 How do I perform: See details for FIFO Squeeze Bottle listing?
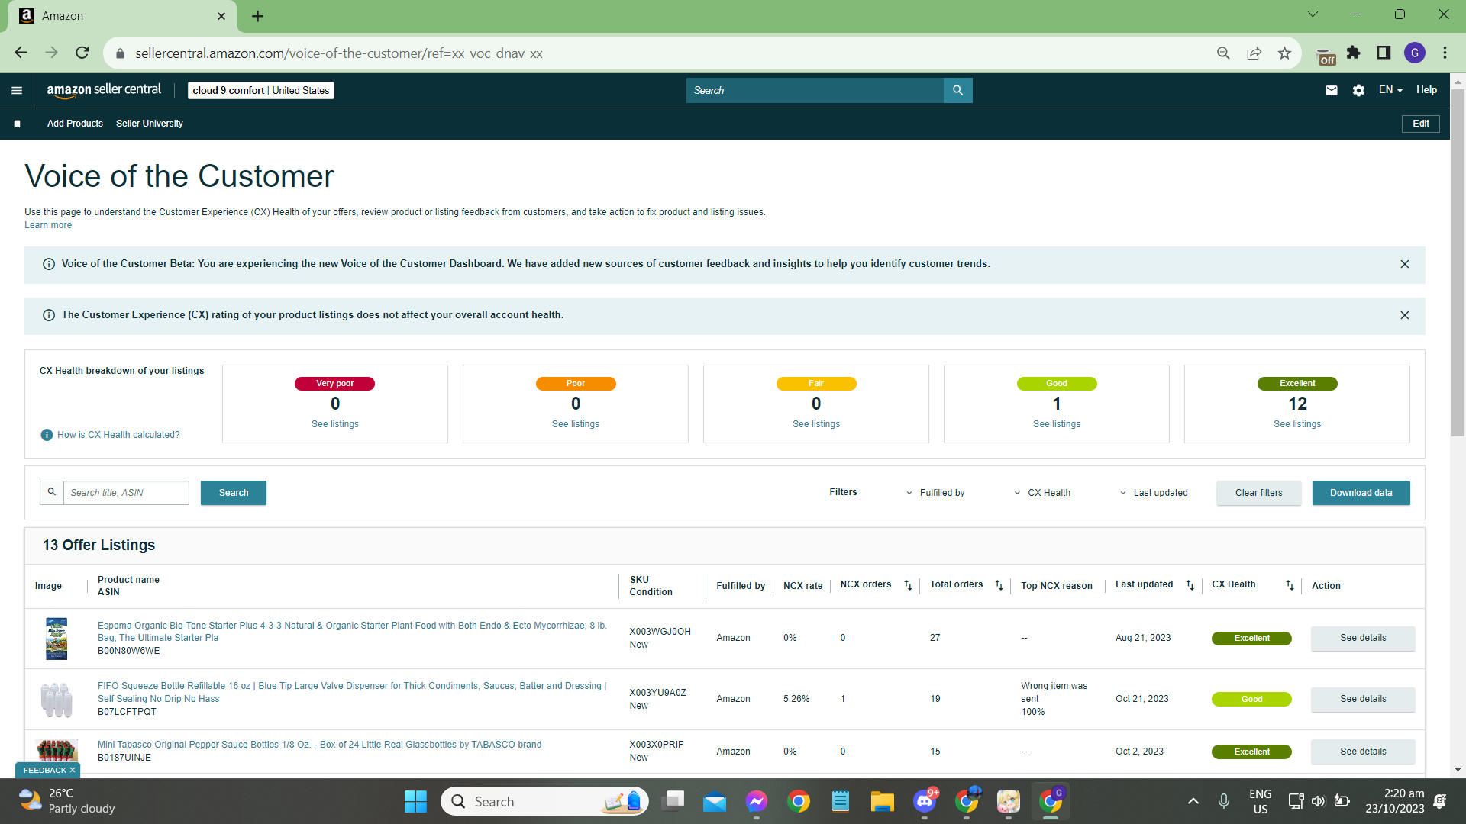pos(1363,699)
